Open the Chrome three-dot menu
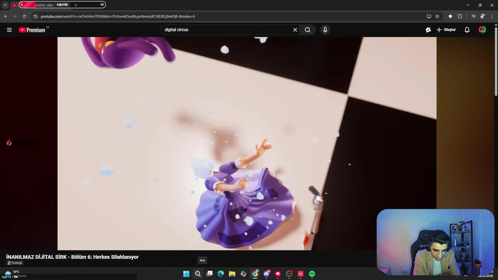 click(x=492, y=16)
